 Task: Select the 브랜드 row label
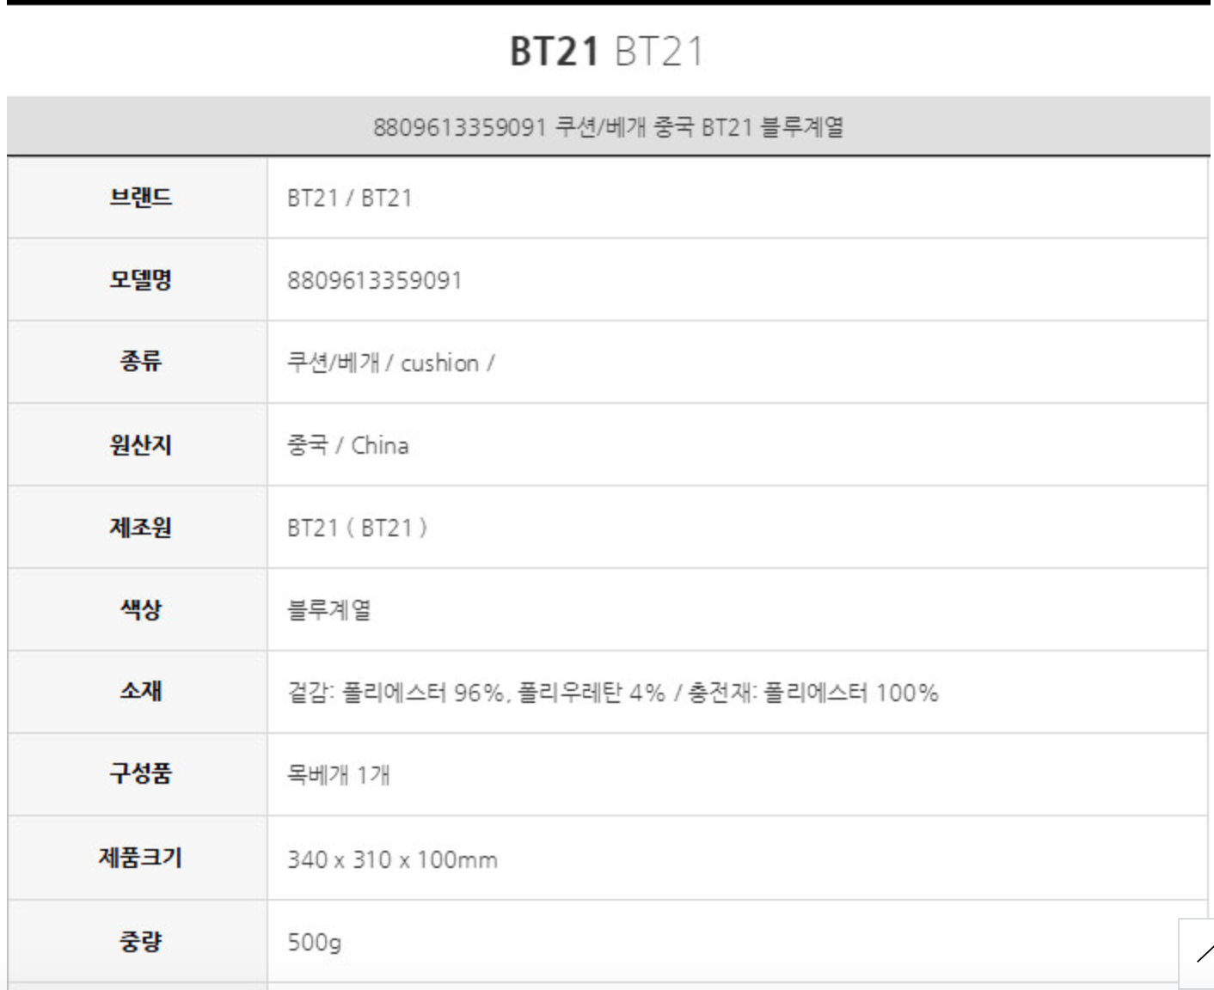140,198
